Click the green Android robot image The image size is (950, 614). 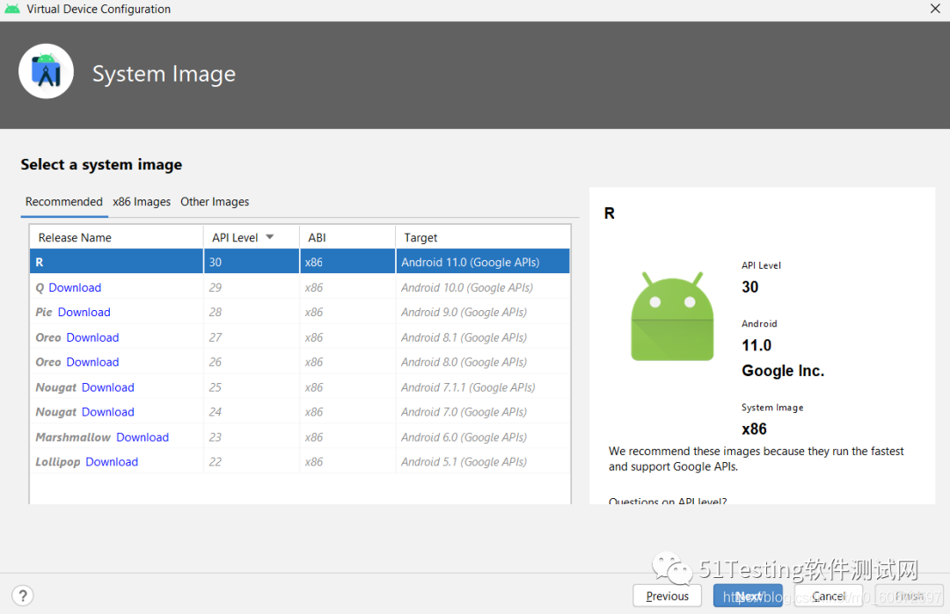tap(672, 316)
